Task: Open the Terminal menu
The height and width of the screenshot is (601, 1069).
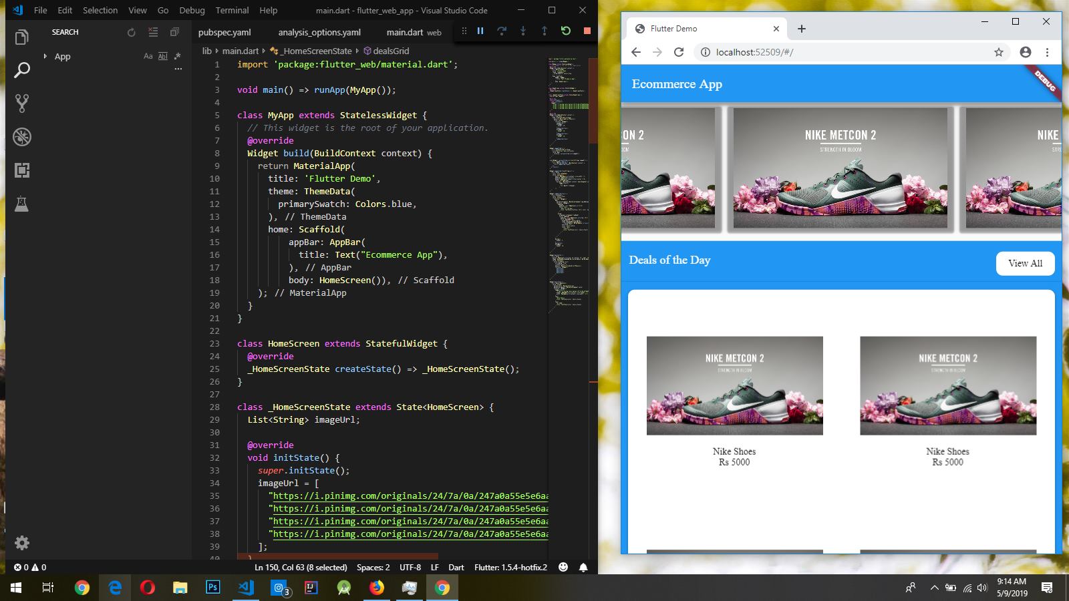Action: [233, 11]
